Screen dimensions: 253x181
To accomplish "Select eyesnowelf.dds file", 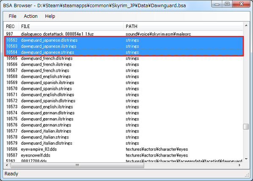I will pos(36,155).
